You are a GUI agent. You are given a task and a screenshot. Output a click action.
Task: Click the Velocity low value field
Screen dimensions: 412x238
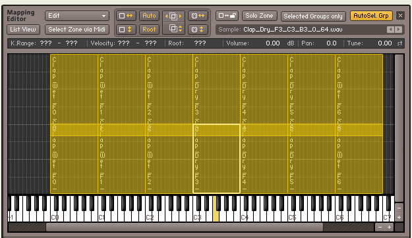(x=124, y=43)
